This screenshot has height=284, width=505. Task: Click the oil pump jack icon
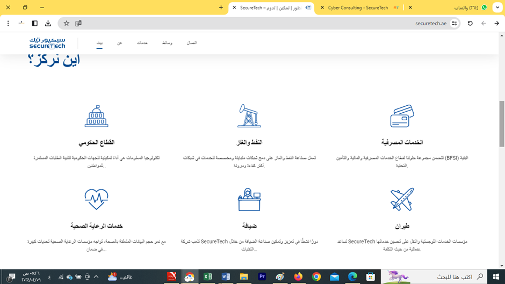point(249,115)
